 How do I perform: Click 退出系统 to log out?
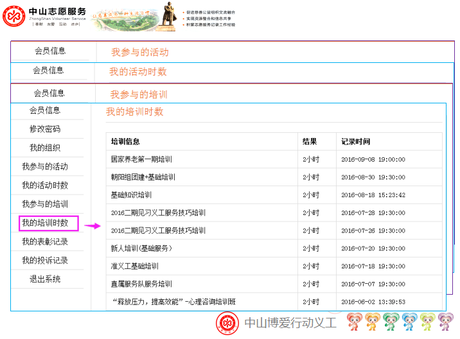click(45, 279)
